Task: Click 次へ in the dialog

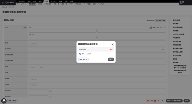Action: point(111,59)
